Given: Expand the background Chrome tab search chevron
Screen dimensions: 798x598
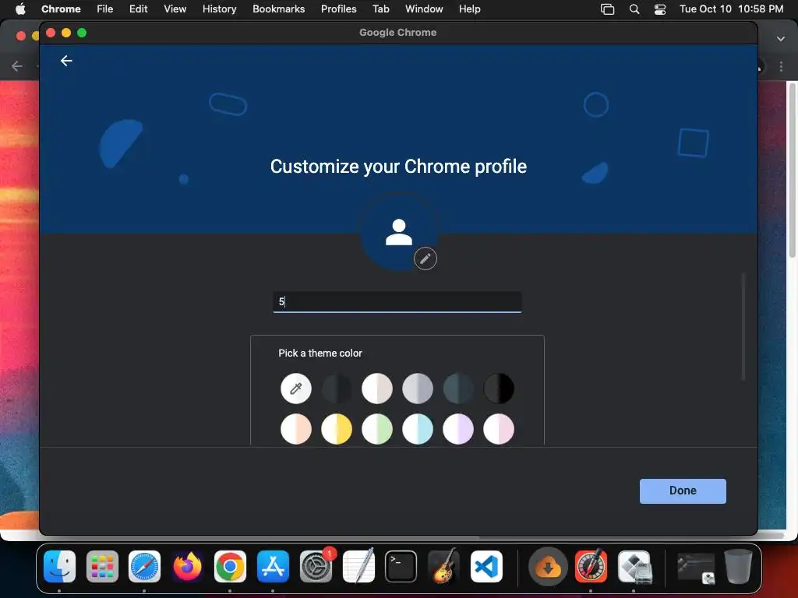Looking at the screenshot, I should tap(781, 39).
